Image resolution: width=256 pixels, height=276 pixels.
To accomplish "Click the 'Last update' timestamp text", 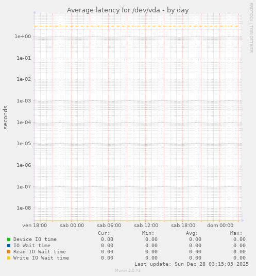I will [x=192, y=264].
